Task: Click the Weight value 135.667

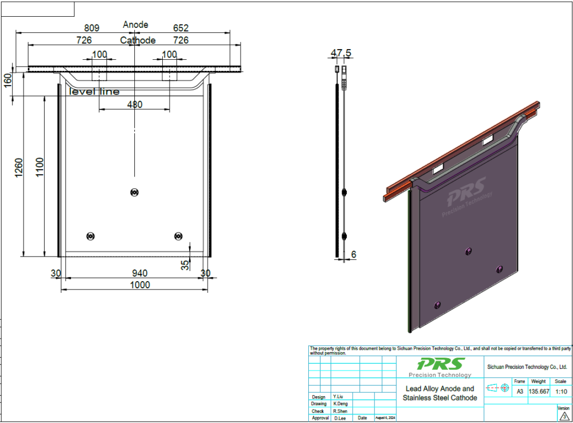Action: point(539,392)
